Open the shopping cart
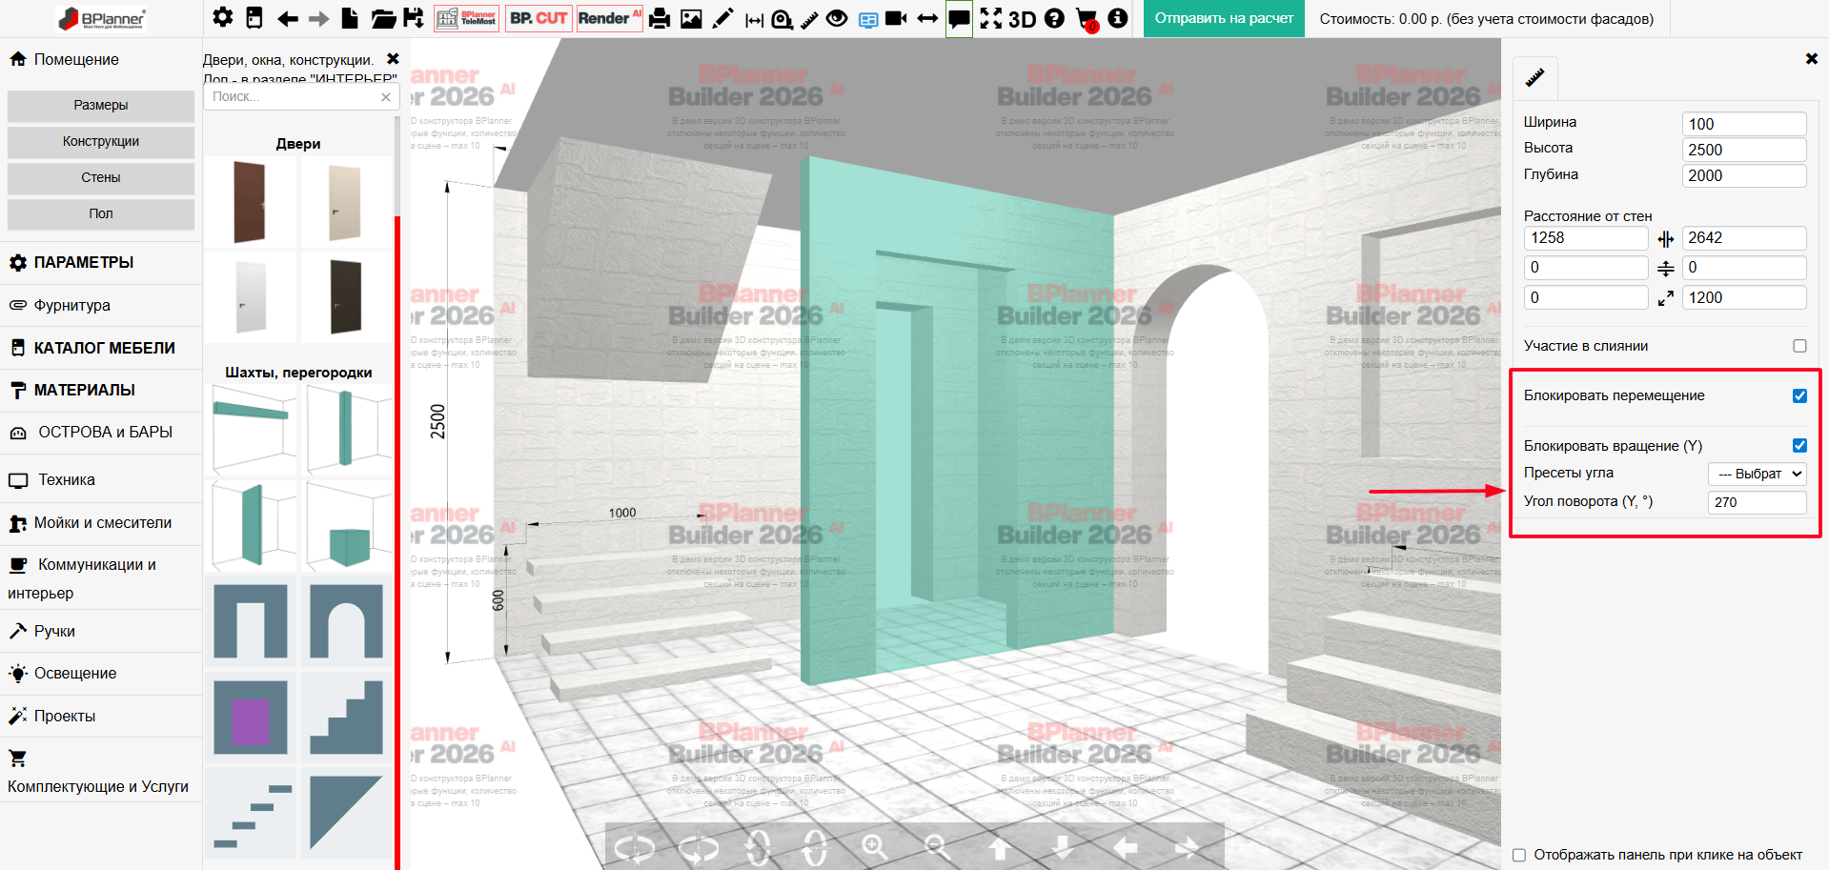Viewport: 1829px width, 870px height. [1087, 19]
